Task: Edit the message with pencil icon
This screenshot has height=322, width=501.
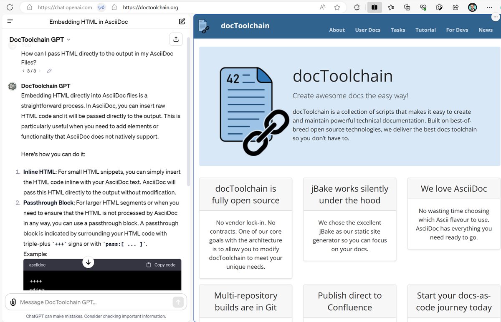Action: (49, 71)
